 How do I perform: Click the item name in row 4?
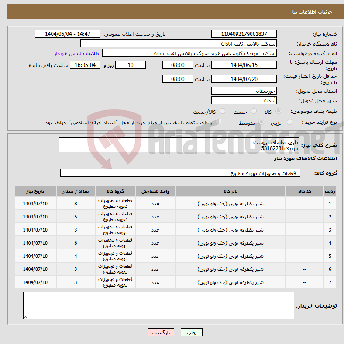click(230, 243)
